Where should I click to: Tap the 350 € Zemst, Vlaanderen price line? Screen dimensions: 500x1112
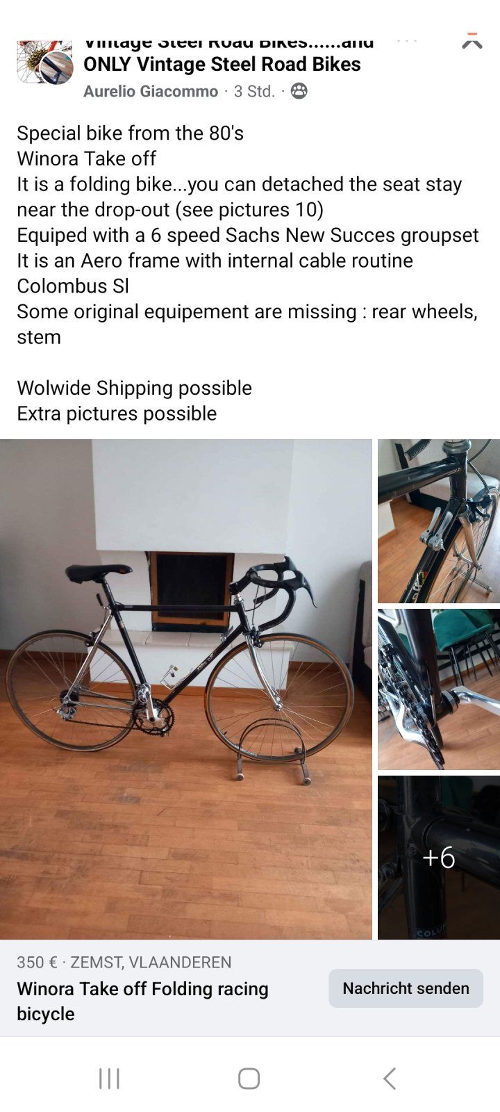pos(124,962)
